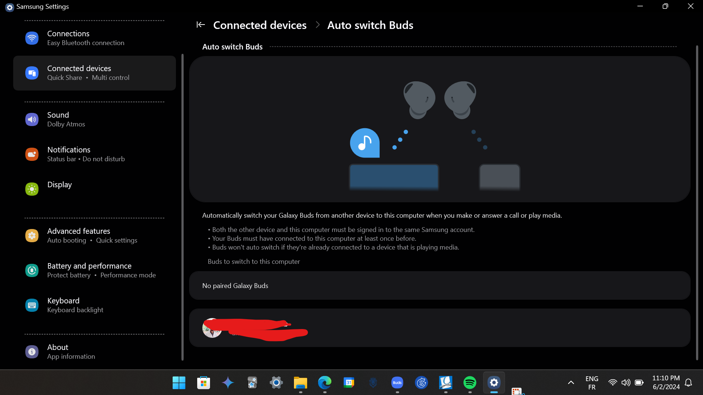This screenshot has height=395, width=703.
Task: Click the Advanced features gear icon
Action: click(x=32, y=236)
